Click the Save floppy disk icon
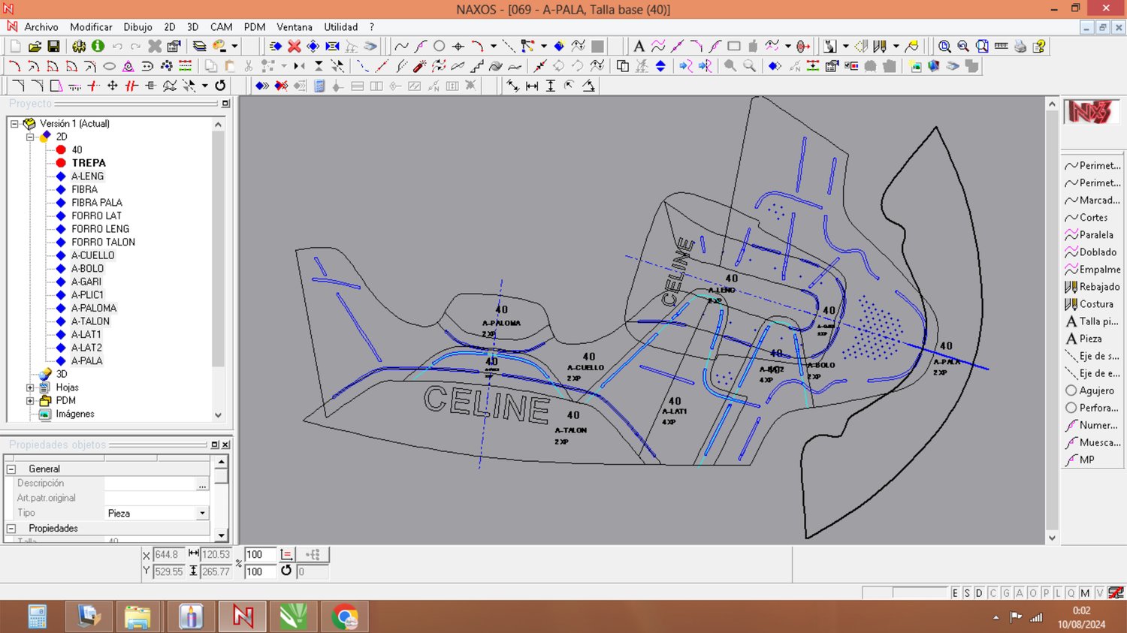This screenshot has width=1127, height=633. [x=53, y=47]
